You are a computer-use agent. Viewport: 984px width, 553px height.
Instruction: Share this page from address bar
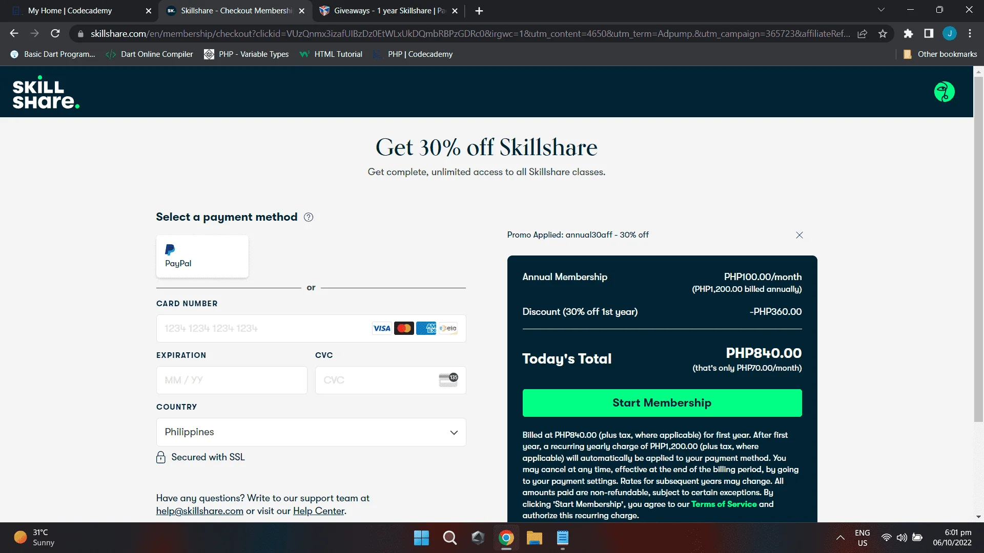point(863,34)
